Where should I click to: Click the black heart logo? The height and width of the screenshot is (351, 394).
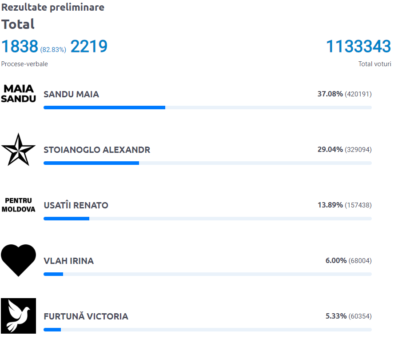click(18, 260)
